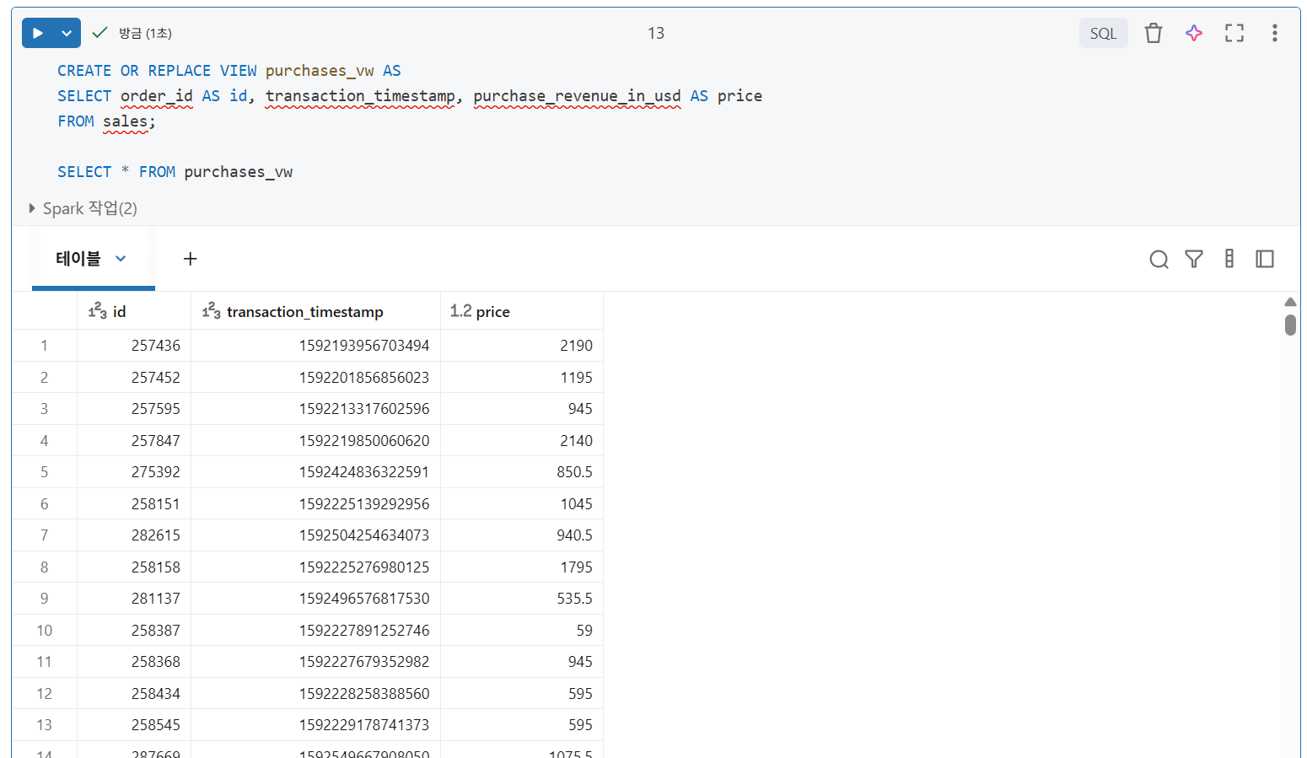
Task: Open the AI assistant sparkle icon
Action: pyautogui.click(x=1194, y=33)
